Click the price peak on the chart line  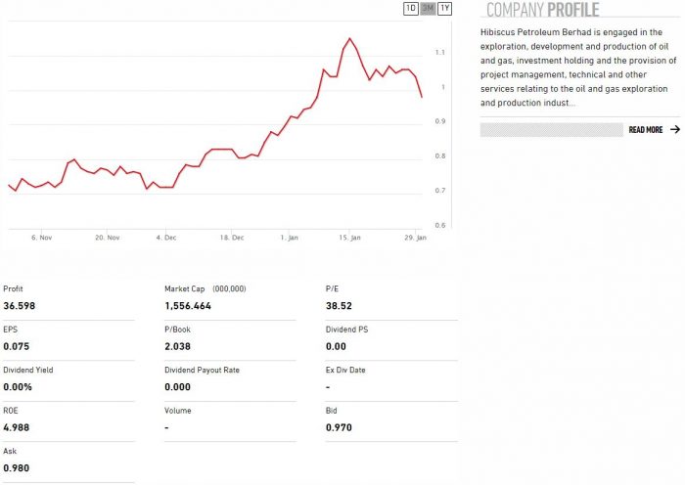pyautogui.click(x=349, y=39)
